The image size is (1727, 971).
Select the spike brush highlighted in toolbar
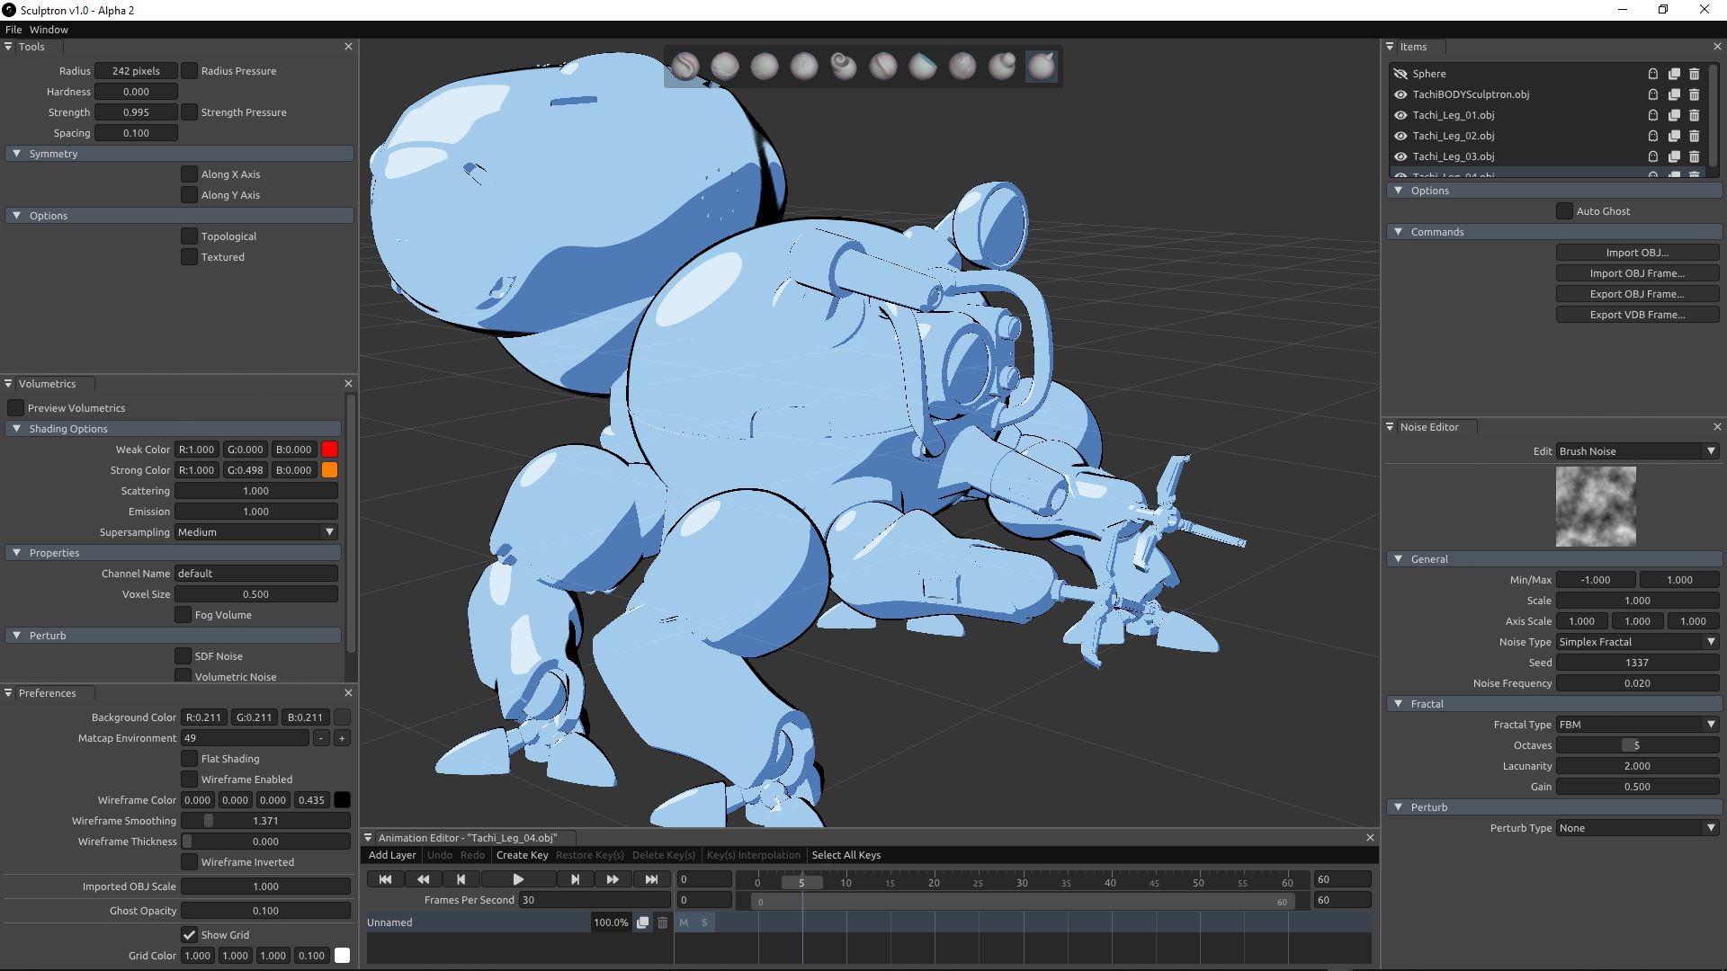pyautogui.click(x=1041, y=66)
